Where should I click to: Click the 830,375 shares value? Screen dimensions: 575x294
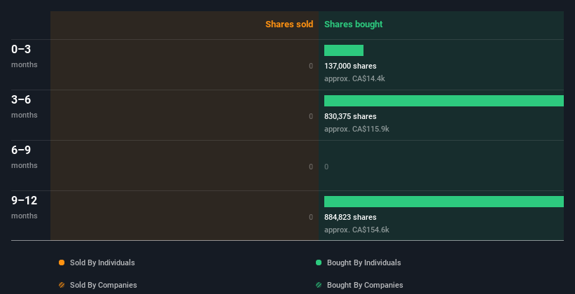[x=350, y=116]
